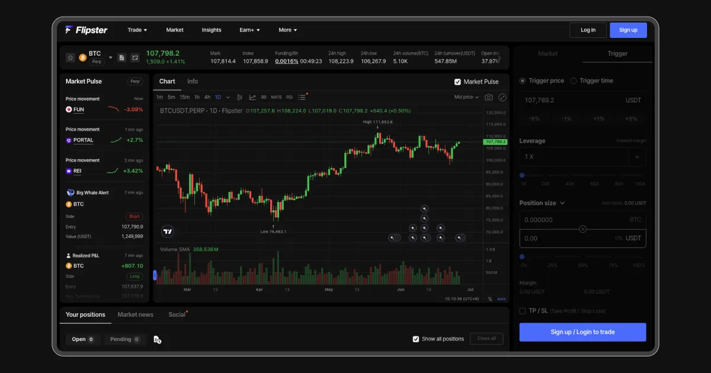
Task: Click the -1% trigger offset button
Action: (x=566, y=118)
